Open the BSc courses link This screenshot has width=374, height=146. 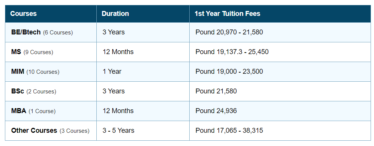[x=18, y=91]
